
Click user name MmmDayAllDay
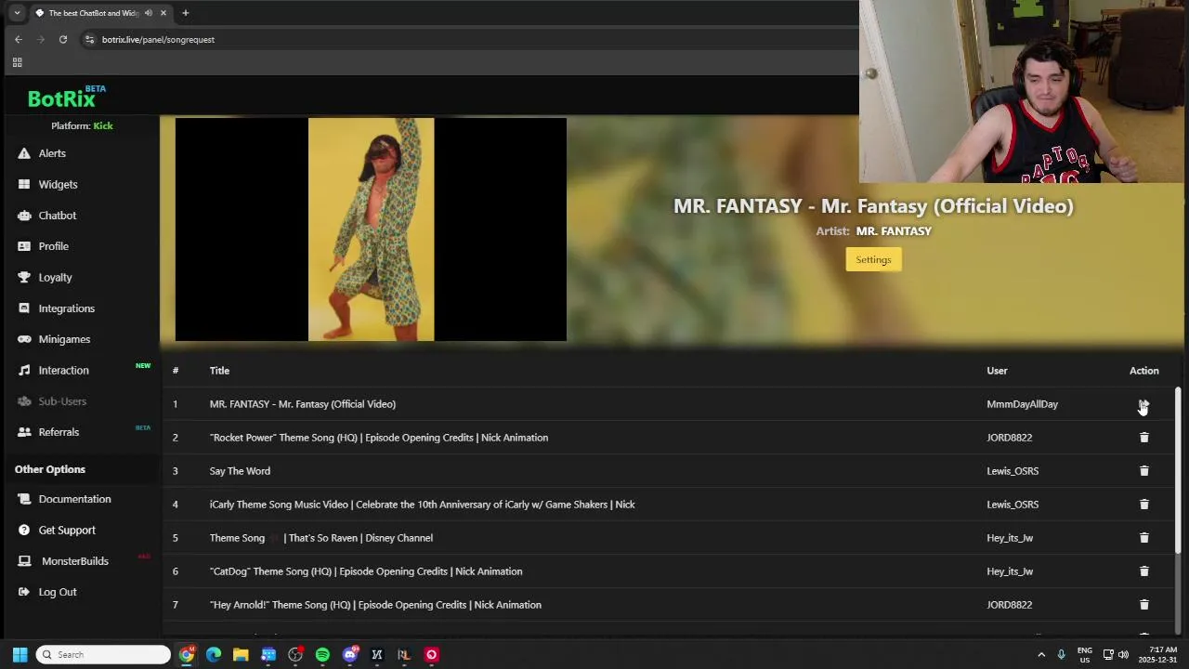tap(1022, 404)
